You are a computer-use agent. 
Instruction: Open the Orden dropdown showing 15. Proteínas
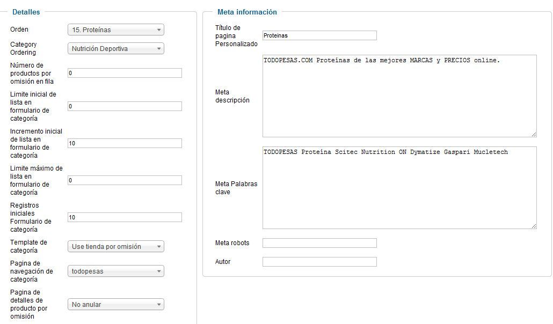[x=115, y=30]
